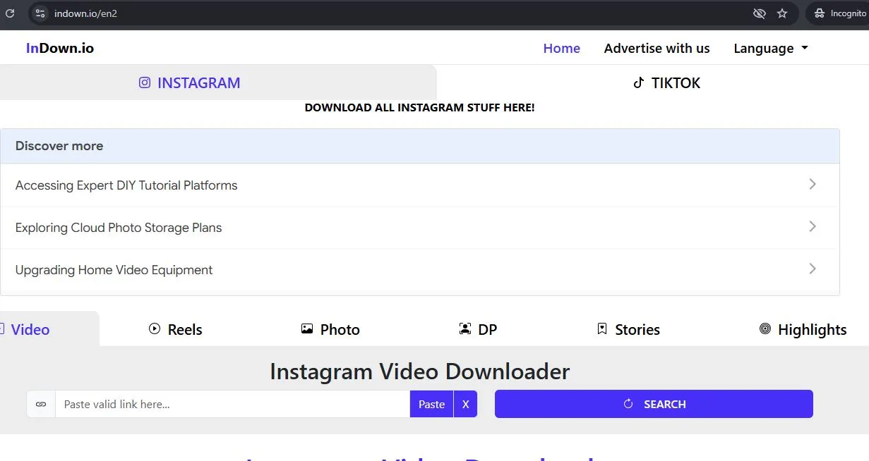Expand the Language dropdown
The width and height of the screenshot is (869, 461).
pyautogui.click(x=771, y=48)
